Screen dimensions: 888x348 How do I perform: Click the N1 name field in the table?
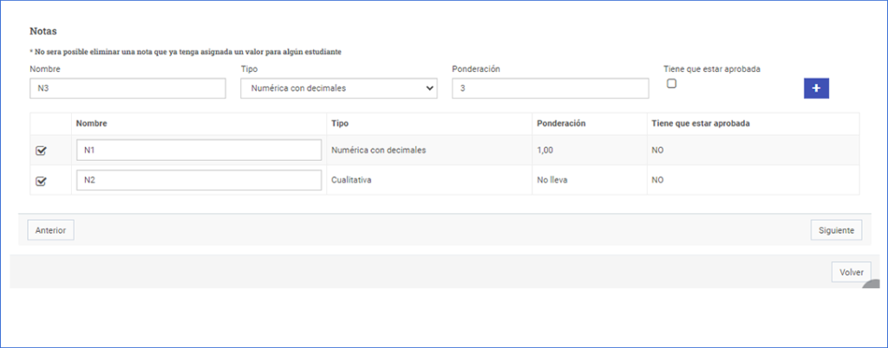pyautogui.click(x=199, y=151)
